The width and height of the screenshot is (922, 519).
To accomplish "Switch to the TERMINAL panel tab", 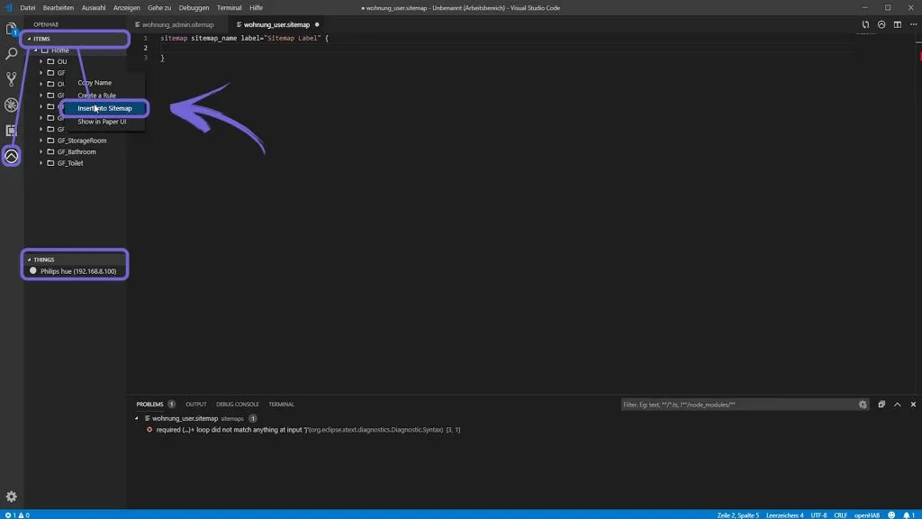I will tap(281, 405).
